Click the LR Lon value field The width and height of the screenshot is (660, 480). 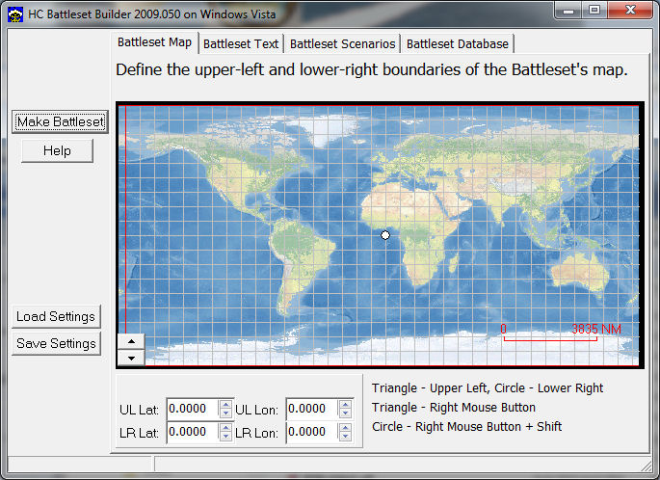click(312, 432)
